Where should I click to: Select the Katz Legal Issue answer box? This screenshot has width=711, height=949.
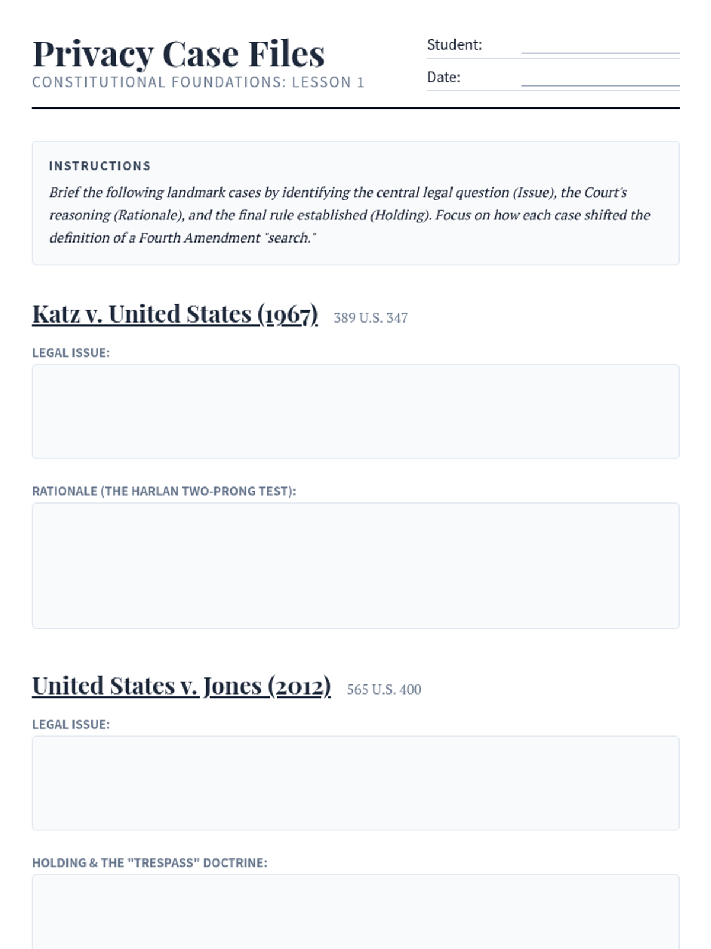(x=355, y=412)
